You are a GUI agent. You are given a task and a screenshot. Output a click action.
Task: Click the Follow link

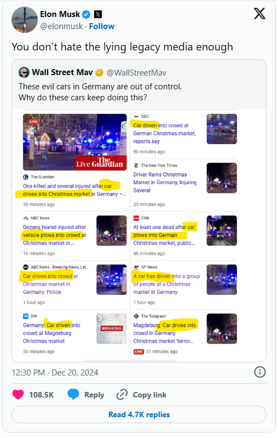coord(101,26)
